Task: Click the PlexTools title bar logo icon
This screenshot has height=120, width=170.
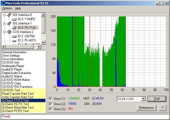Action: tap(3, 3)
